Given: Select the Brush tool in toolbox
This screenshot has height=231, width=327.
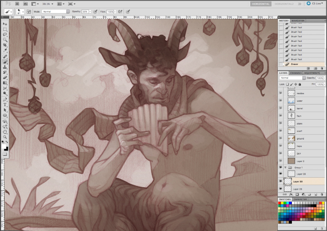Looking at the screenshot, I should coord(5,62).
